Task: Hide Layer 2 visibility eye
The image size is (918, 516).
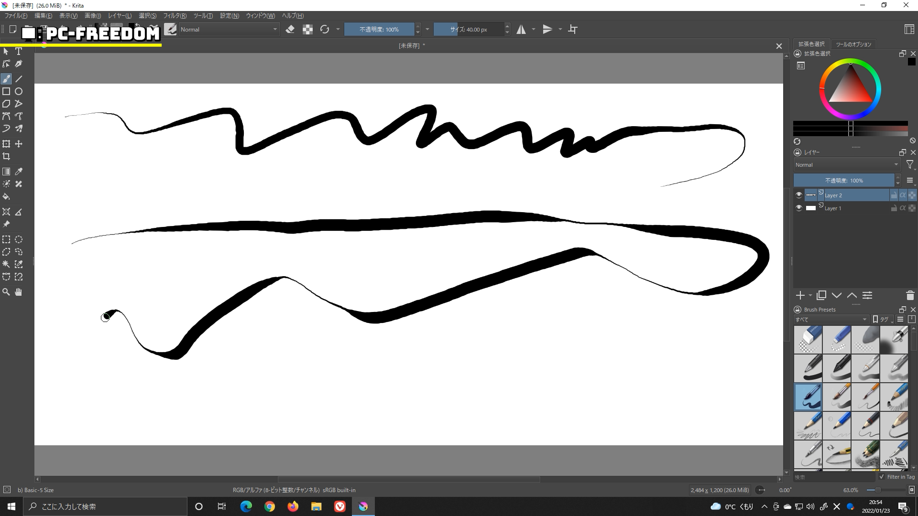Action: [x=798, y=195]
